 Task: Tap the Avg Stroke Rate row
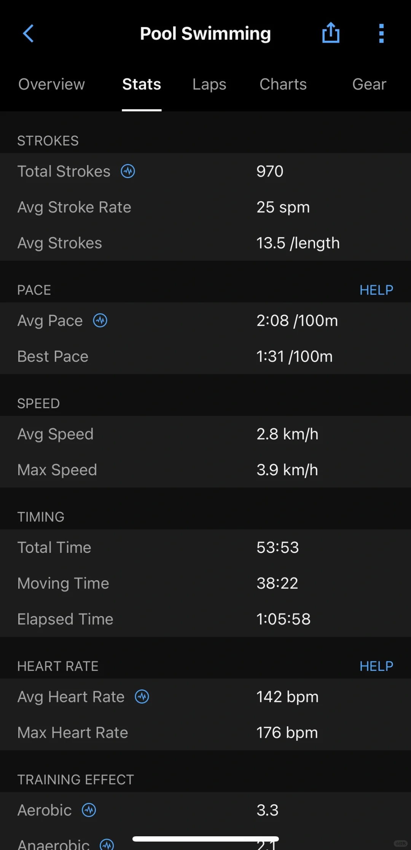[x=205, y=207]
